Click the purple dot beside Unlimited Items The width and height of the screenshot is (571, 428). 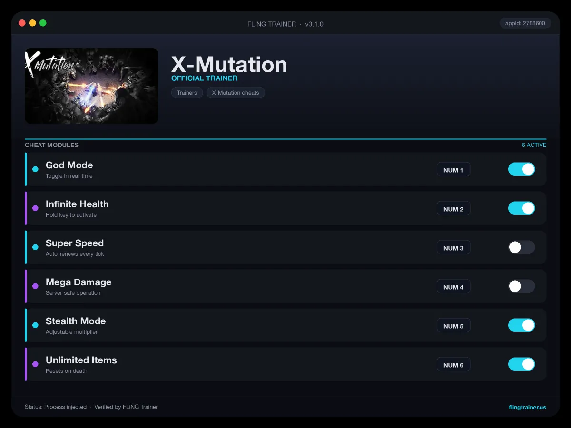(x=35, y=364)
